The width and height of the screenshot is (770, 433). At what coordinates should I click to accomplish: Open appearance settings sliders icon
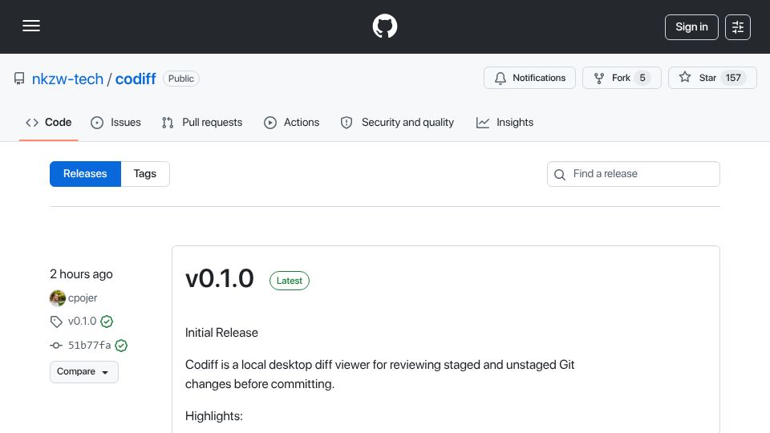click(x=738, y=27)
